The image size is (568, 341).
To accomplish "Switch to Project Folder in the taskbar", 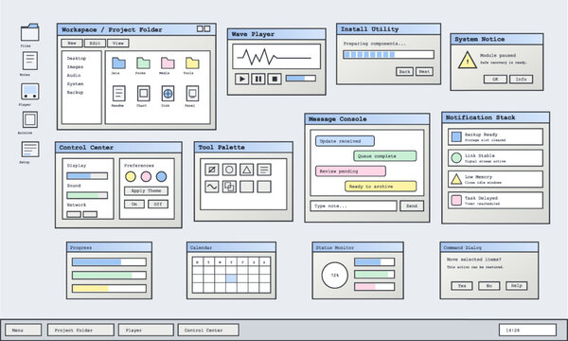I will [80, 331].
